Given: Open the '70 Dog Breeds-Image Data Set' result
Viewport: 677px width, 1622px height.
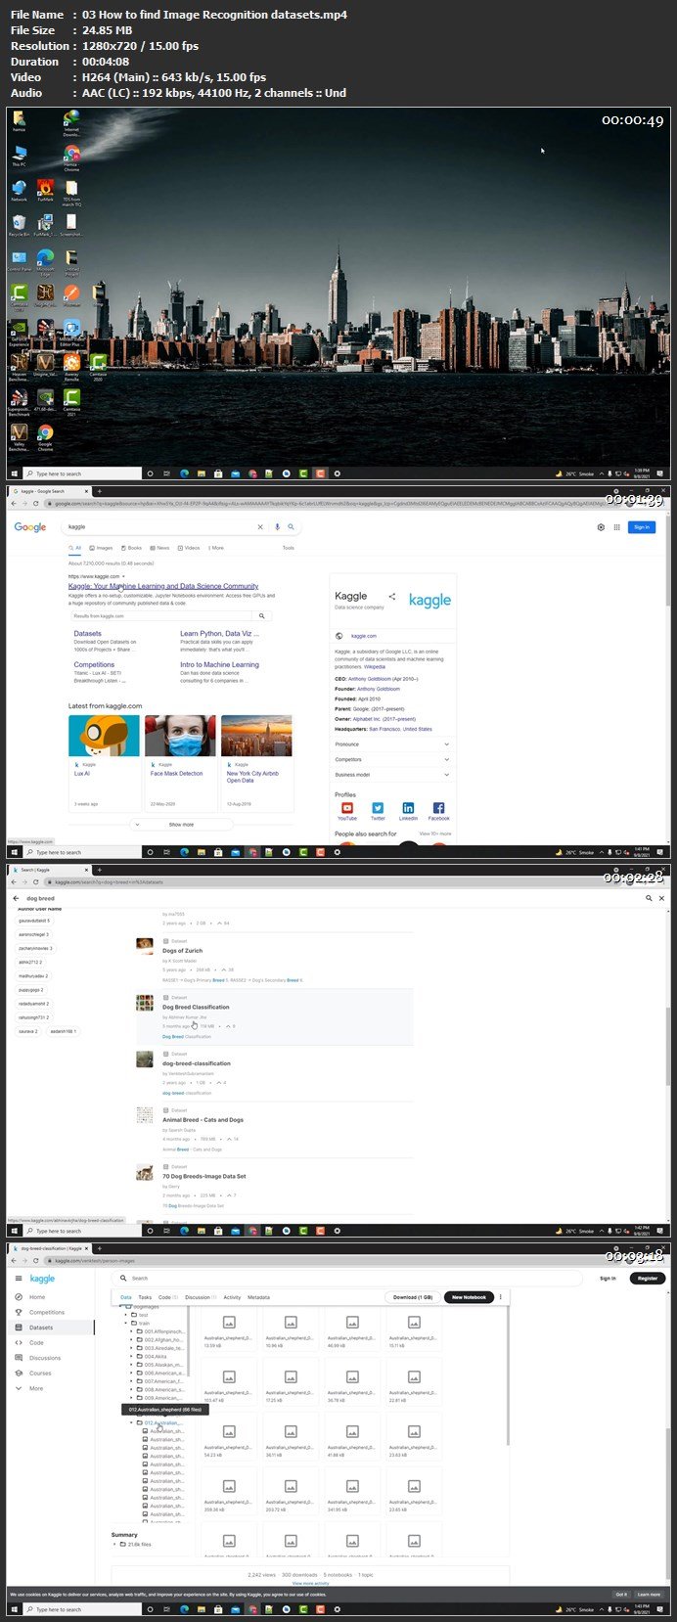Looking at the screenshot, I should click(203, 1176).
